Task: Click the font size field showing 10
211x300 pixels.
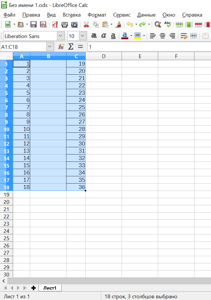Action: point(73,36)
